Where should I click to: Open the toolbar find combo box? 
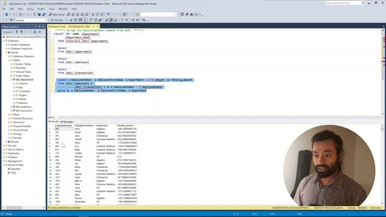(159, 14)
